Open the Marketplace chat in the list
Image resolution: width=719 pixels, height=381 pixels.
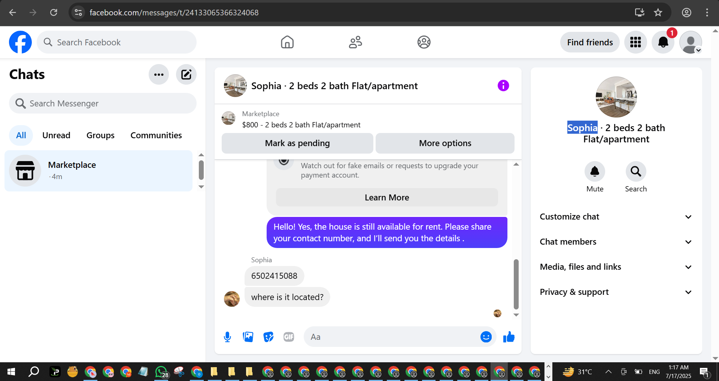click(98, 171)
